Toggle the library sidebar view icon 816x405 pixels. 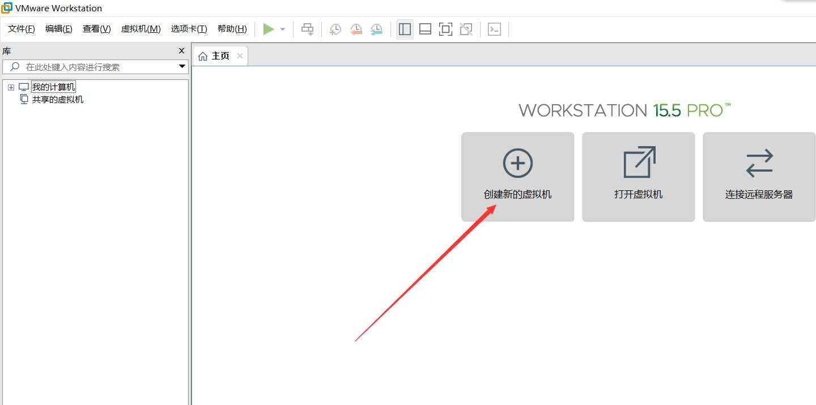coord(405,29)
